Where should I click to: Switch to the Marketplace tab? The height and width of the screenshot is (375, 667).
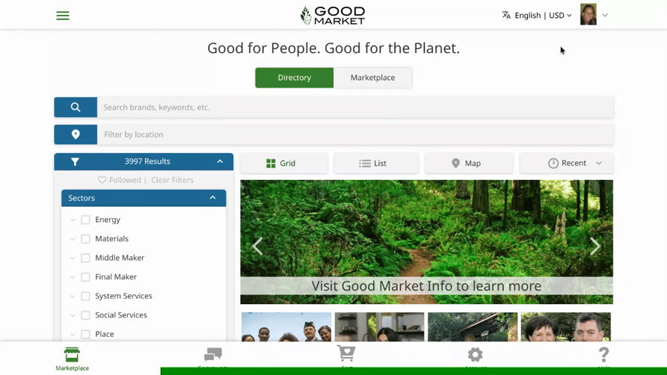click(x=372, y=78)
